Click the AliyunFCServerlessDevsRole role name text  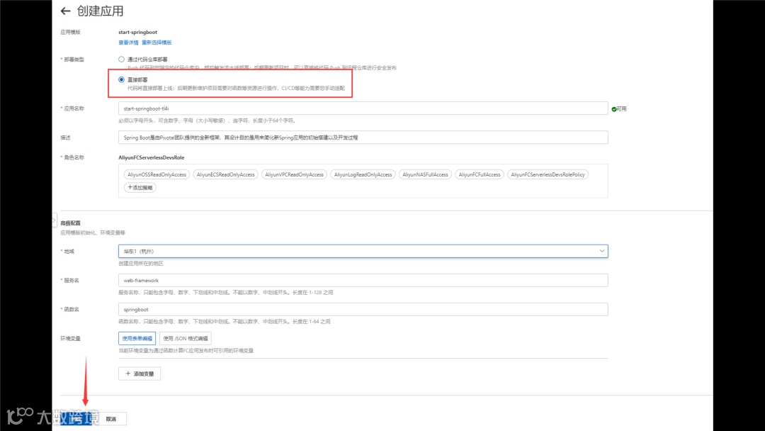coord(152,157)
